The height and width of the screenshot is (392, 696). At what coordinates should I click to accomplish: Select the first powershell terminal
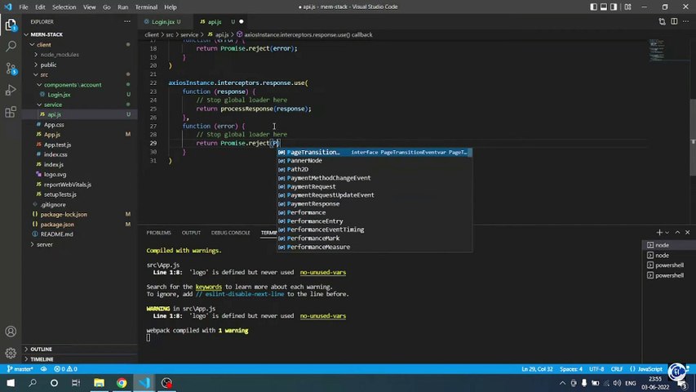click(668, 265)
